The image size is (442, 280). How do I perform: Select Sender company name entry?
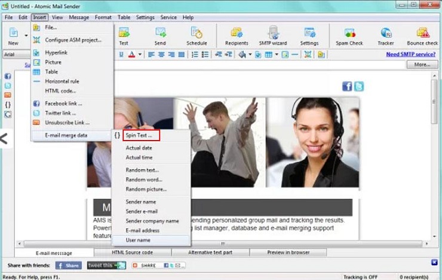point(151,221)
